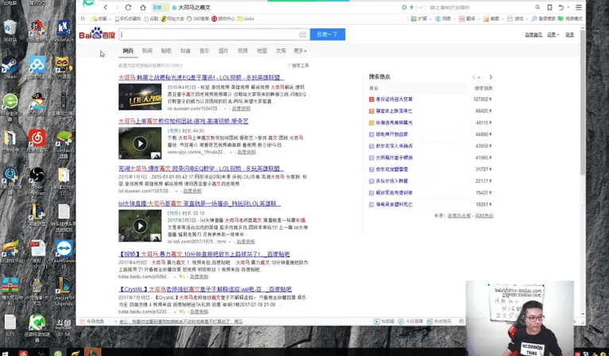This screenshot has width=609, height=356.
Task: Open the browser home page icon
Action: click(x=143, y=7)
